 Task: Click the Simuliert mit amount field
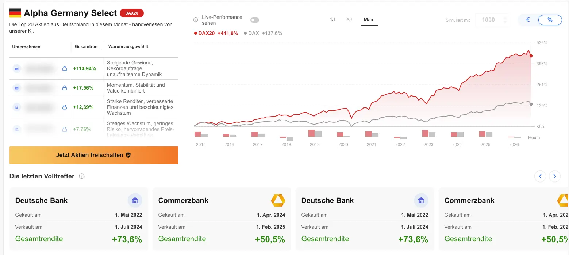click(x=488, y=20)
